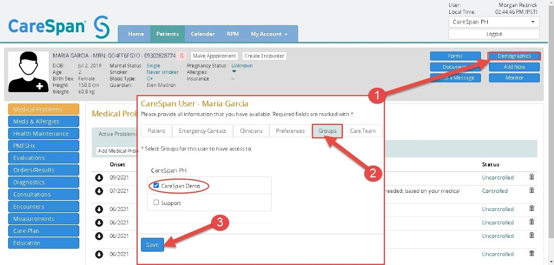This screenshot has width=554, height=265.
Task: Open Meds & Allergies in the sidebar
Action: click(x=44, y=121)
